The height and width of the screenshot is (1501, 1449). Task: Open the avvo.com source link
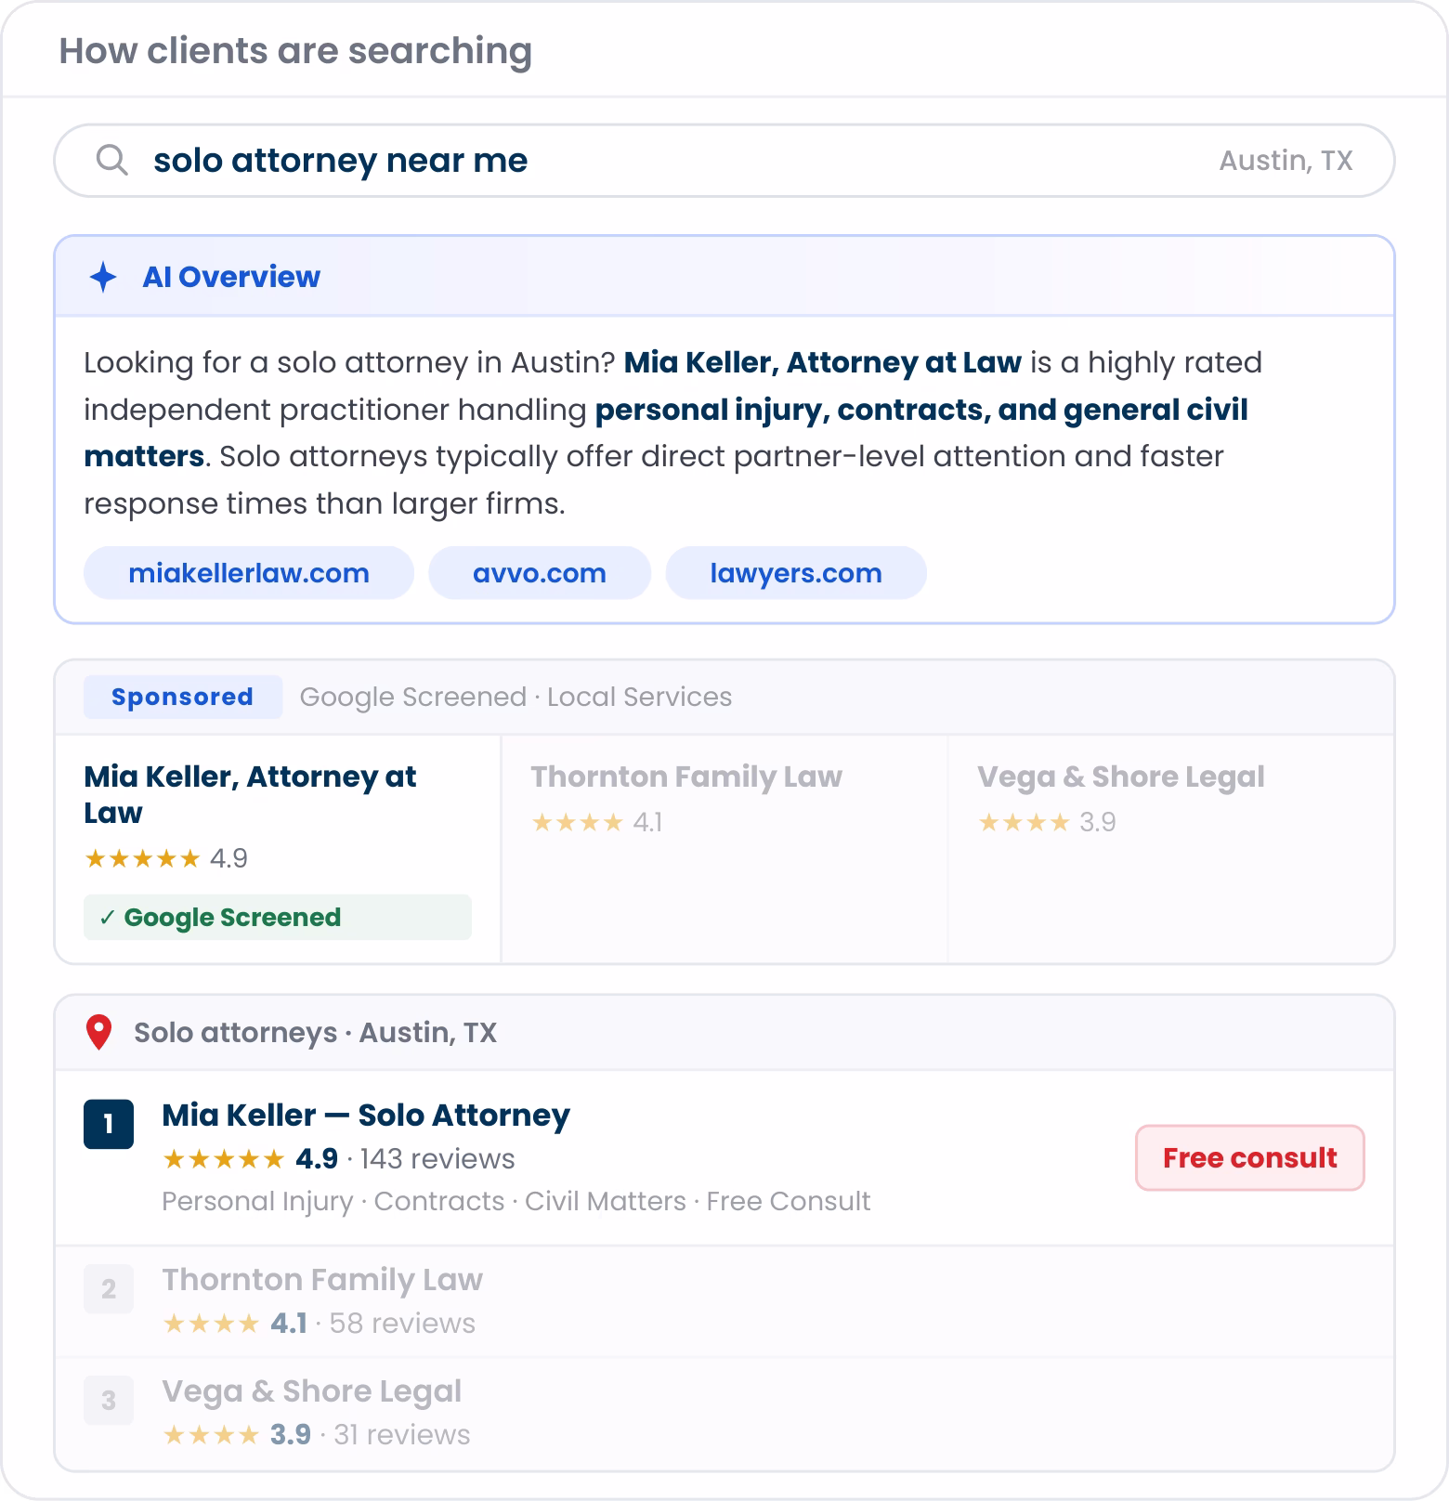[x=540, y=573]
